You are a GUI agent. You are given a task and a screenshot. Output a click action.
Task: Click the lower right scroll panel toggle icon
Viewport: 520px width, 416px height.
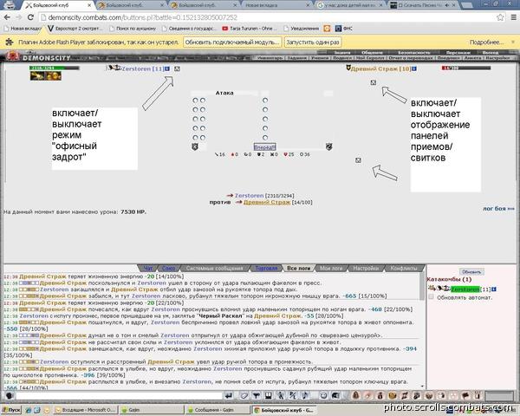[358, 160]
